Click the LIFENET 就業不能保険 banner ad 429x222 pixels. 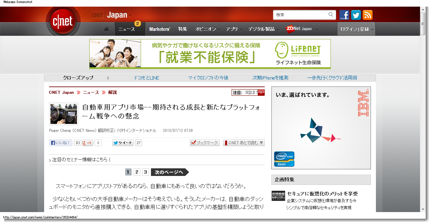[x=210, y=54]
